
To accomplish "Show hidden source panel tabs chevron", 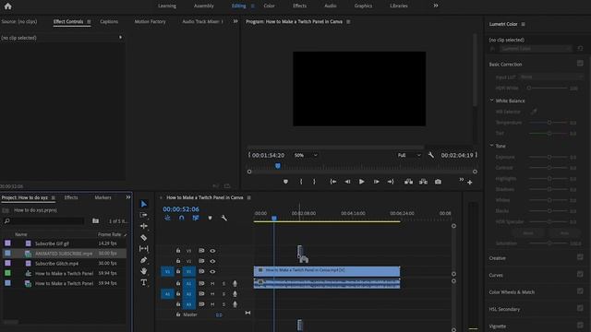I will (235, 21).
